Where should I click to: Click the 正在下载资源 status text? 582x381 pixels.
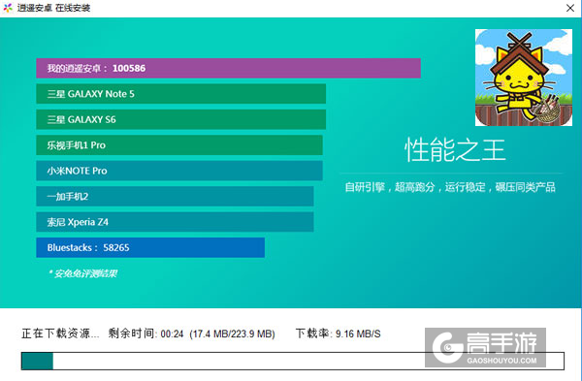coord(60,333)
